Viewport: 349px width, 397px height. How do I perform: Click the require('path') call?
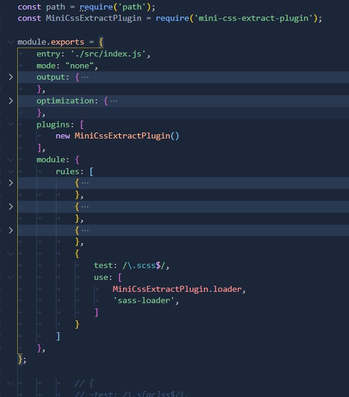(115, 7)
